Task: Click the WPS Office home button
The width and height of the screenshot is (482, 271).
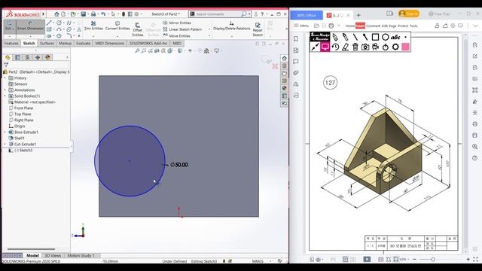Action: coord(307,15)
